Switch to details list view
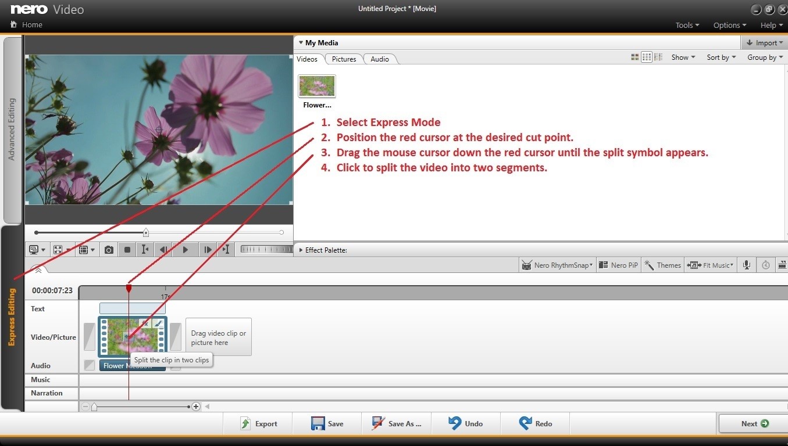 (x=658, y=57)
